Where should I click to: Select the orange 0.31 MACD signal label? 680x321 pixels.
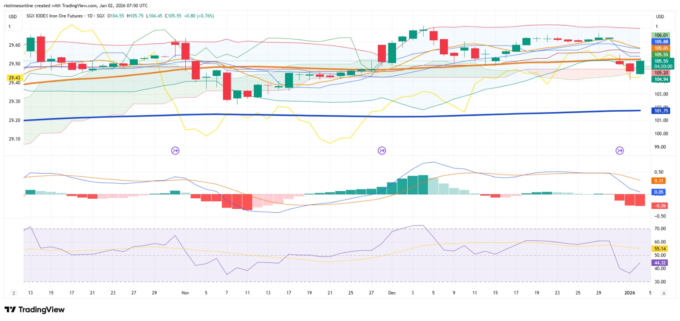click(x=659, y=181)
